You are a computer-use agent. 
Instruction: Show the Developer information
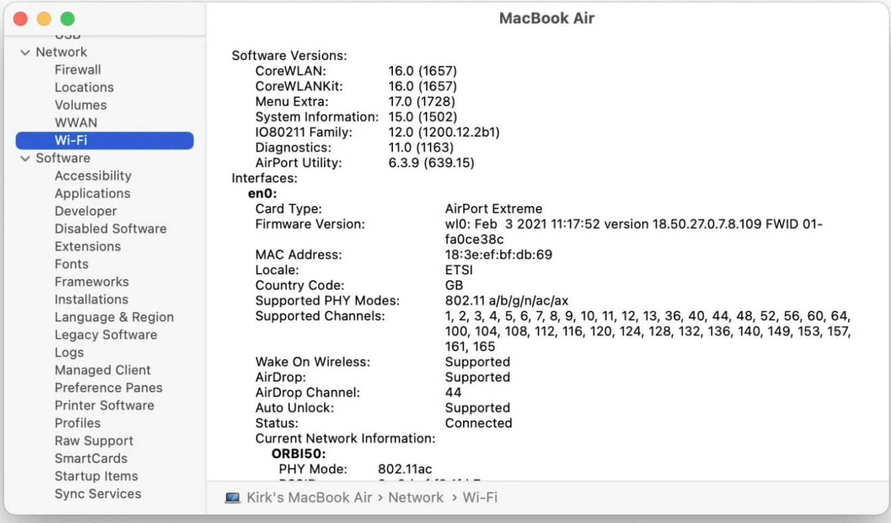[86, 211]
